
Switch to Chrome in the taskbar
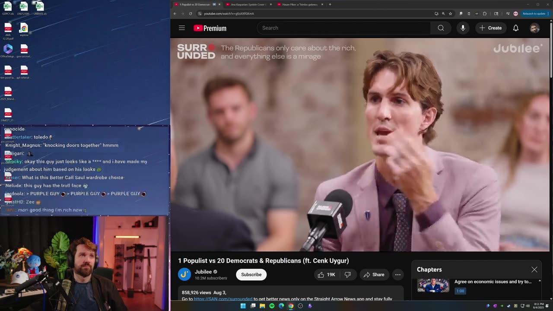click(291, 306)
